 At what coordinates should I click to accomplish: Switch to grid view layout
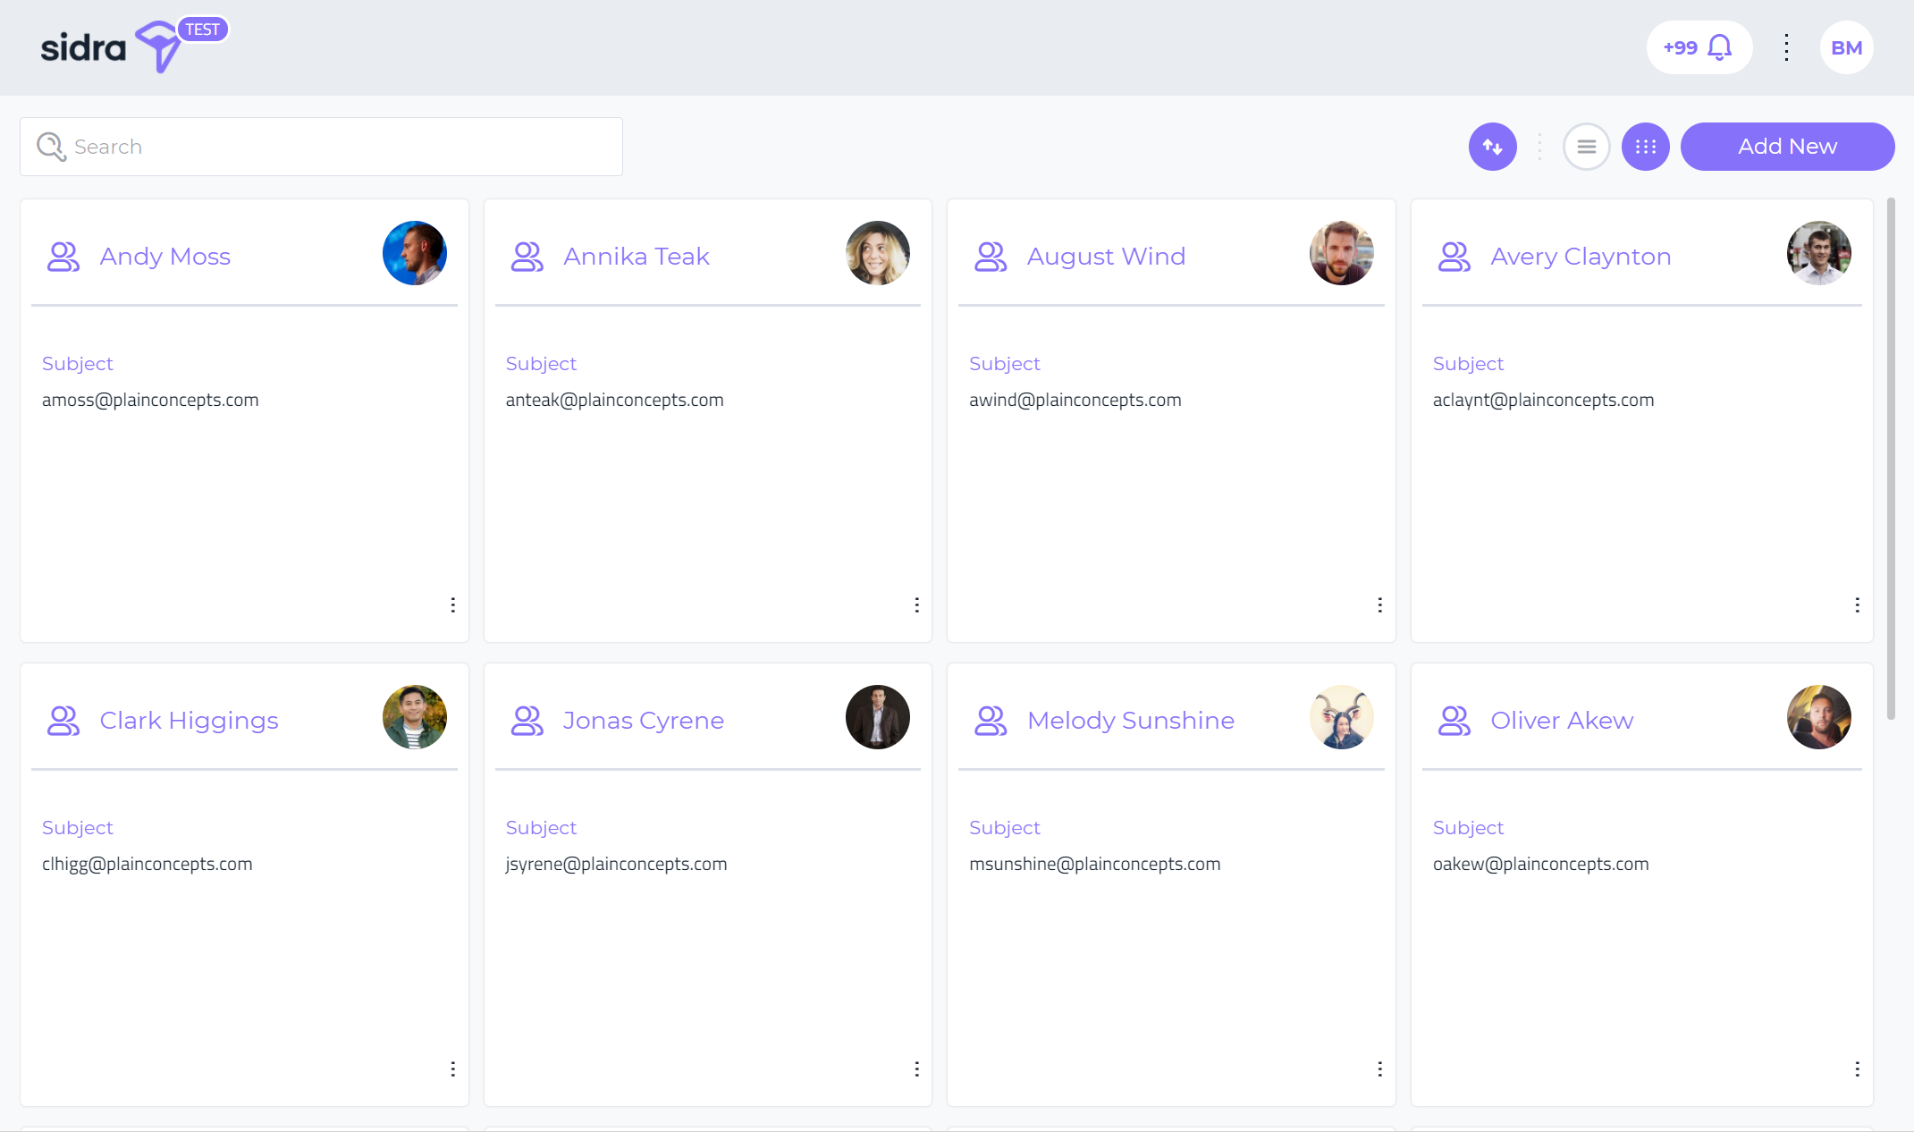coord(1645,147)
